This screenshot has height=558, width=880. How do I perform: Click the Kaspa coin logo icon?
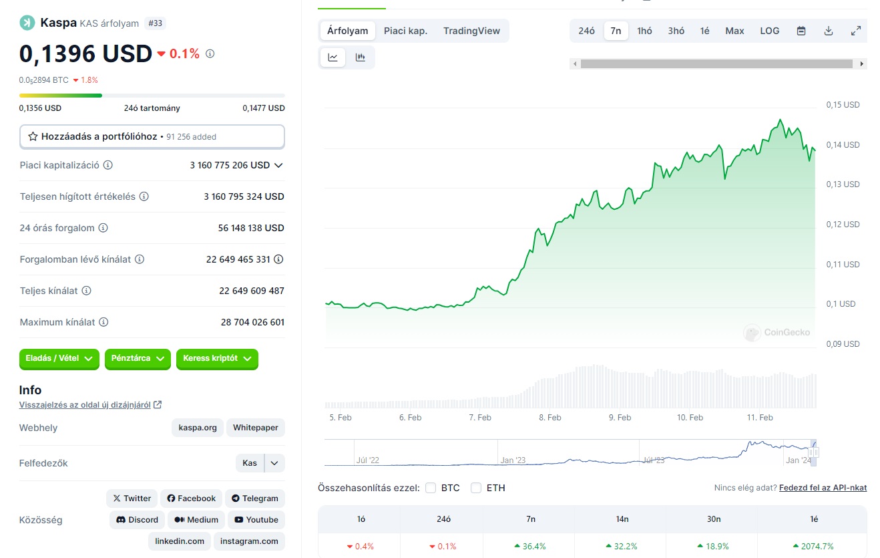tap(27, 23)
